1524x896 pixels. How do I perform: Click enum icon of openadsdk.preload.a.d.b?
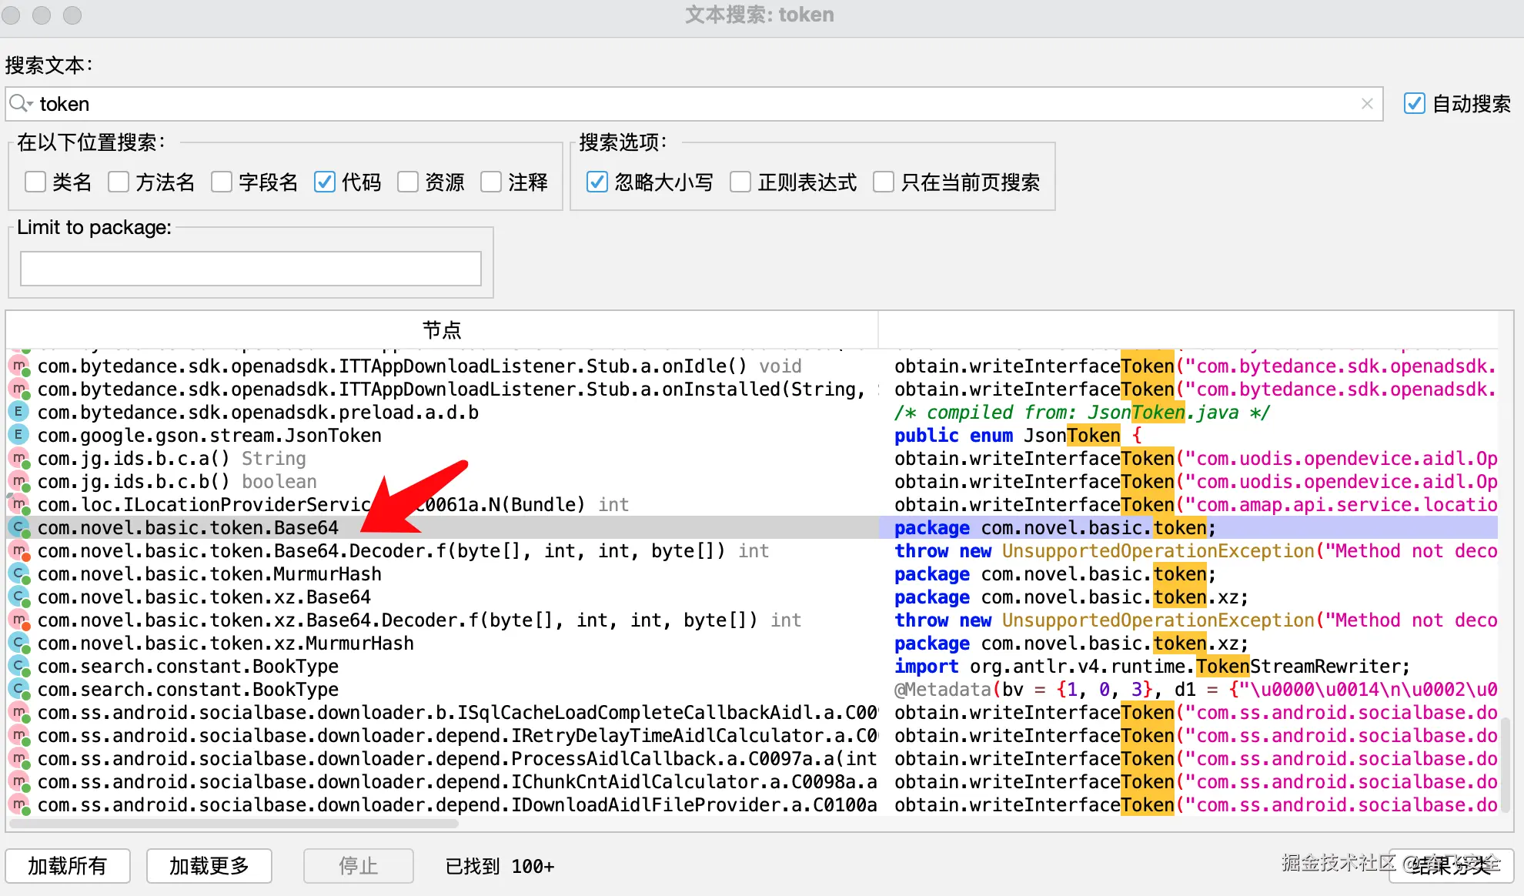point(18,412)
